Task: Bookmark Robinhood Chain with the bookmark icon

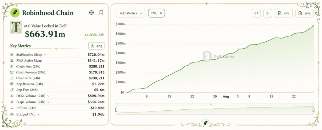Action: coord(101,12)
